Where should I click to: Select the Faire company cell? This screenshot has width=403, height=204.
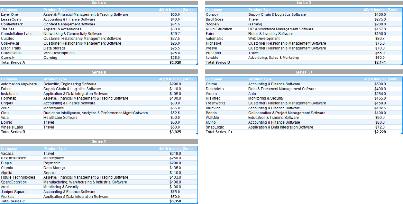coord(210,34)
